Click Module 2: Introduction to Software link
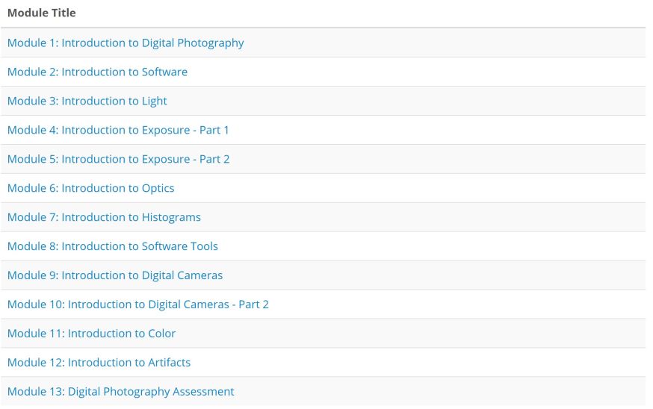This screenshot has width=653, height=409. point(97,72)
